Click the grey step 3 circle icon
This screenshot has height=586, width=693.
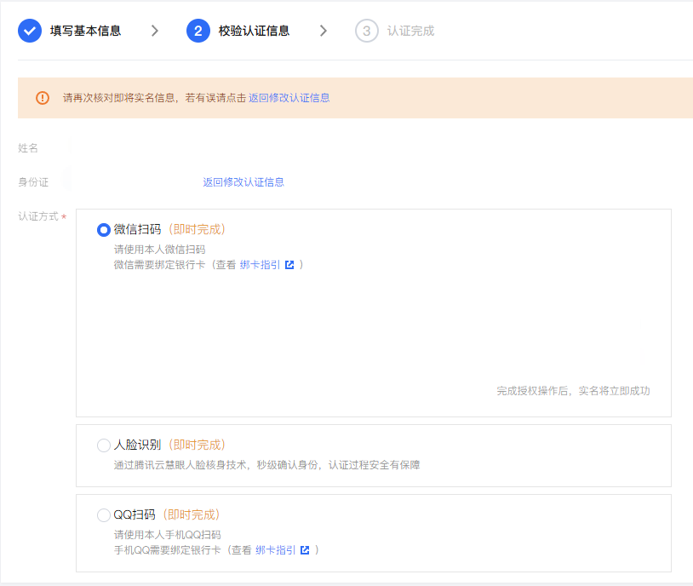367,31
